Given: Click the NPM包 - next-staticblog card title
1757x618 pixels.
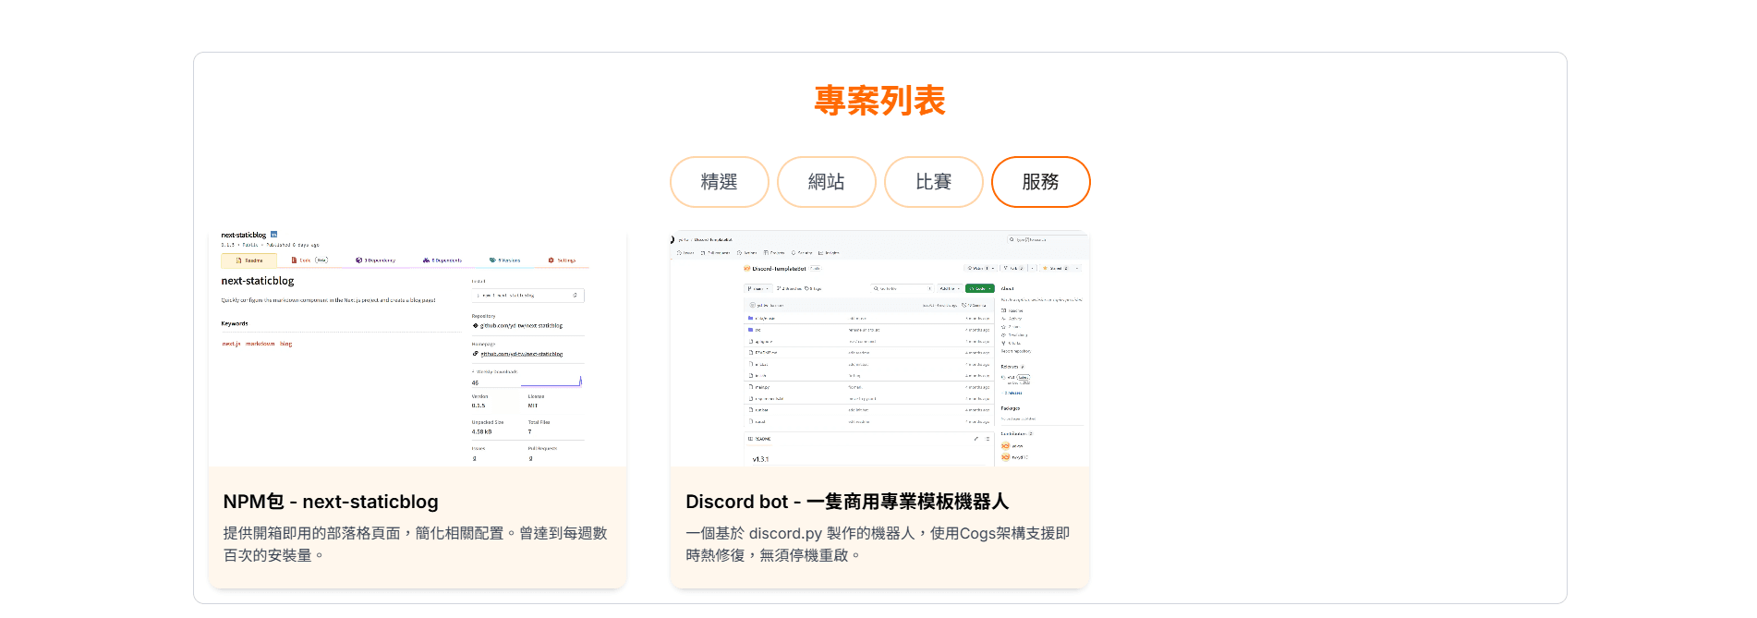Looking at the screenshot, I should coord(331,502).
